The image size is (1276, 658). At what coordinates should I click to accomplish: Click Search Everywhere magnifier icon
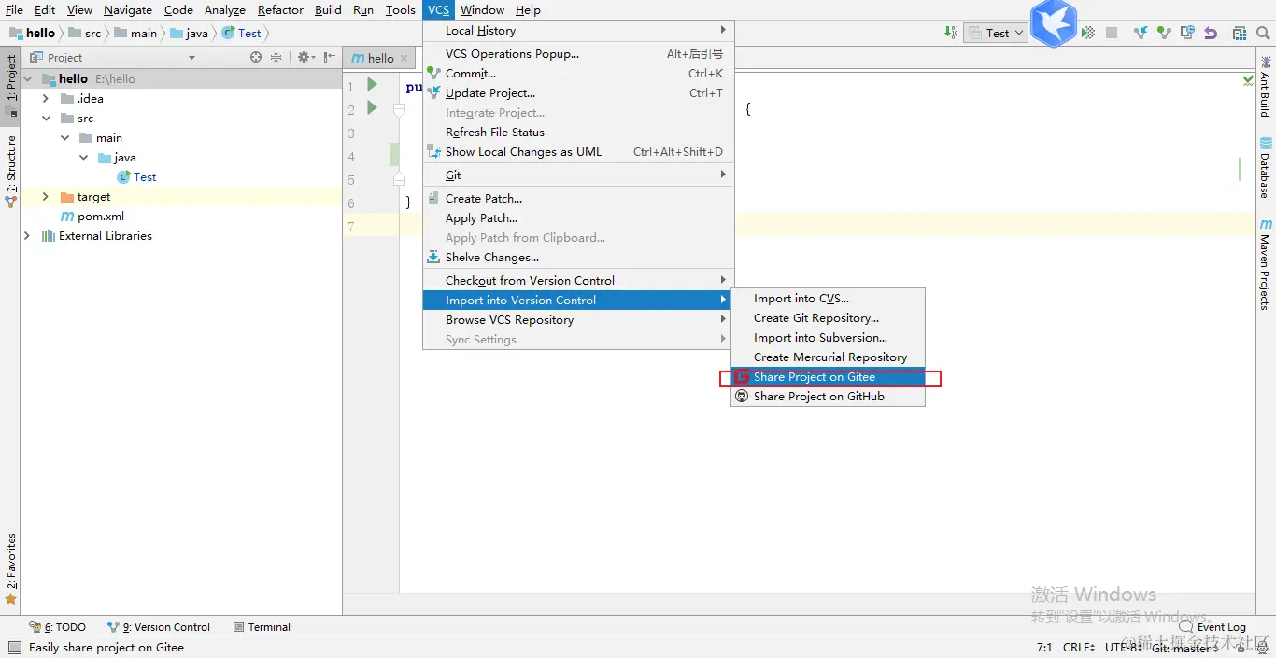point(1263,33)
